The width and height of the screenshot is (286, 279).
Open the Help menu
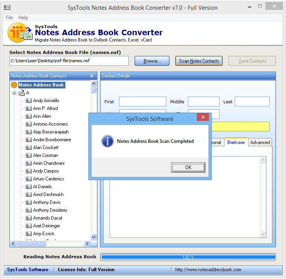click(x=23, y=18)
